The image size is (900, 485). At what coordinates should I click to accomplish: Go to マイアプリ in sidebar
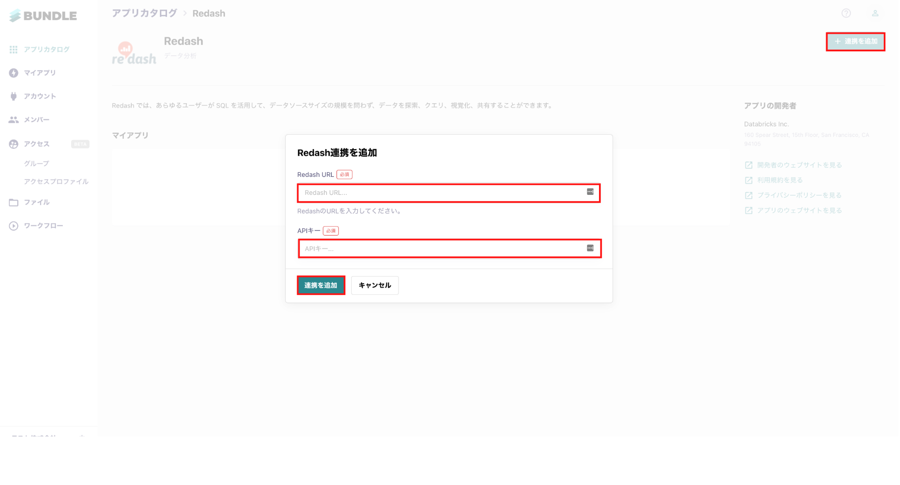[40, 73]
